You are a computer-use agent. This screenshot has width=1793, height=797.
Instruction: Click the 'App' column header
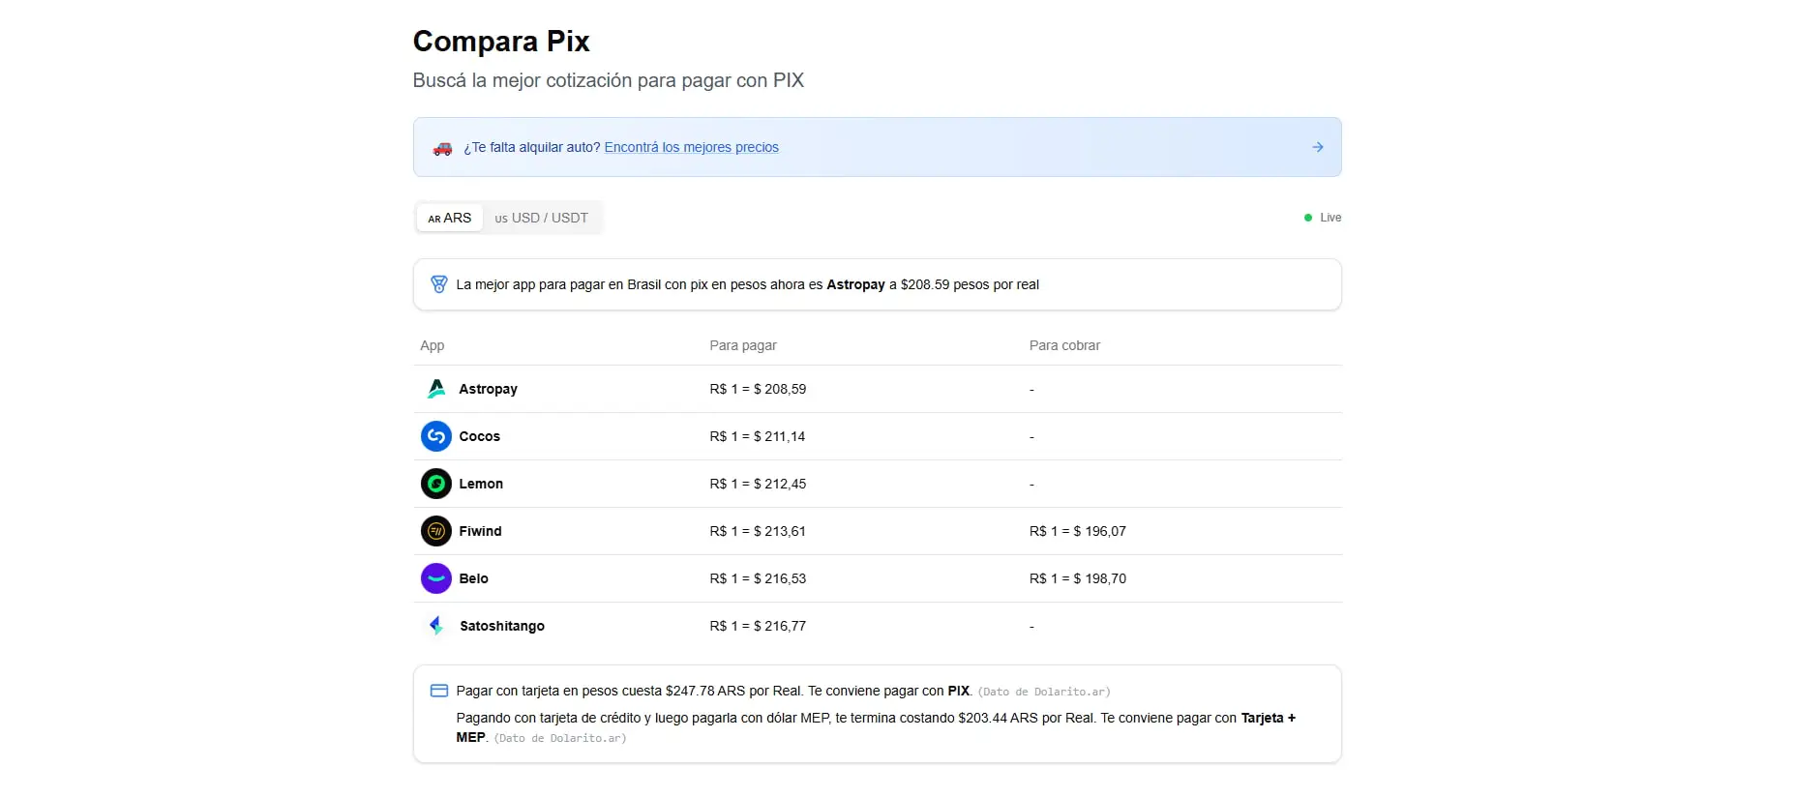[x=432, y=345]
